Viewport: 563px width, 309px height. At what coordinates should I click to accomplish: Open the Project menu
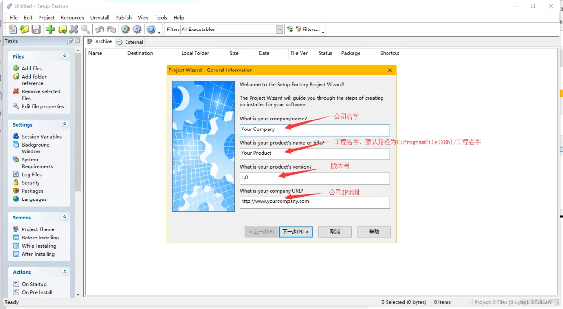[47, 17]
